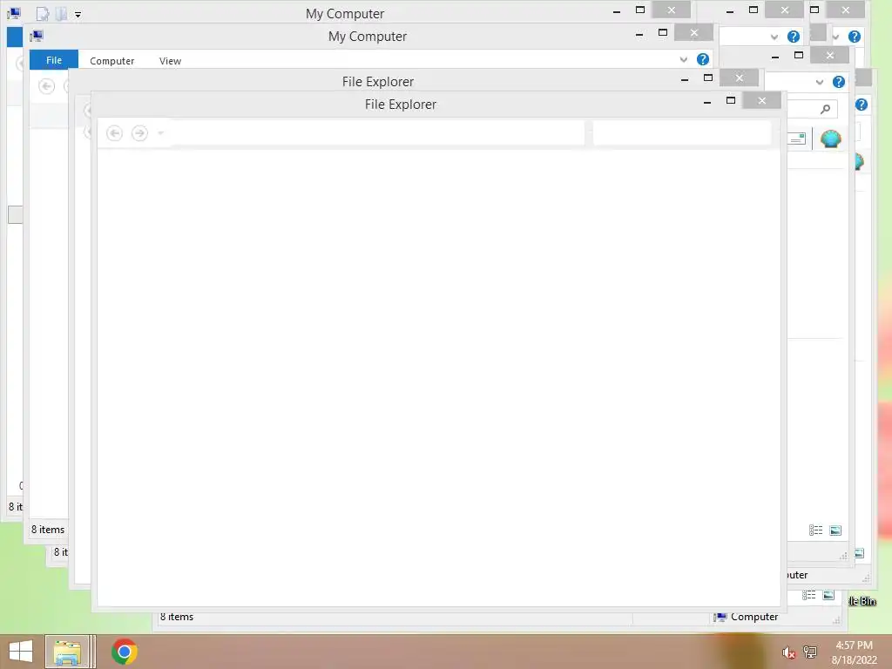The width and height of the screenshot is (892, 669).
Task: Click New folder icon in rearmost quick access toolbar
Action: tap(61, 14)
